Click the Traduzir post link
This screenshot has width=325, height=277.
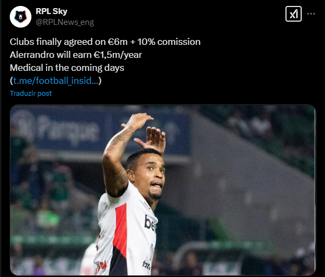coord(31,94)
